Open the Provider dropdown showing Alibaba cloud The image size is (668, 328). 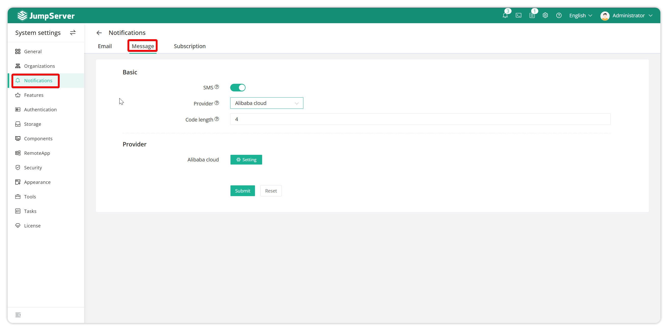(x=267, y=103)
